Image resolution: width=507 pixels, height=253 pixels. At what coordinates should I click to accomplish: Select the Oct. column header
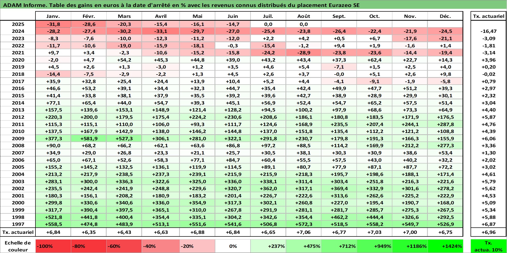[x=374, y=16]
